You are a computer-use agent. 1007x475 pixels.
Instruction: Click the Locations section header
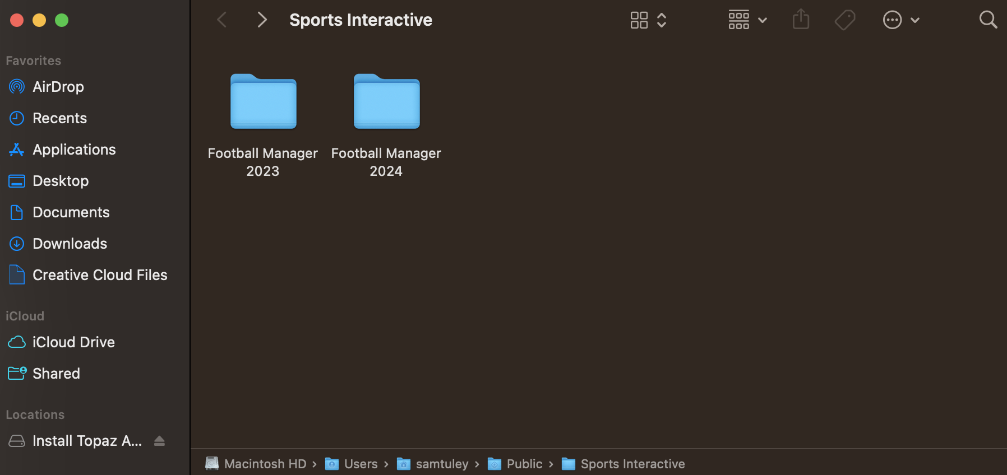[35, 415]
